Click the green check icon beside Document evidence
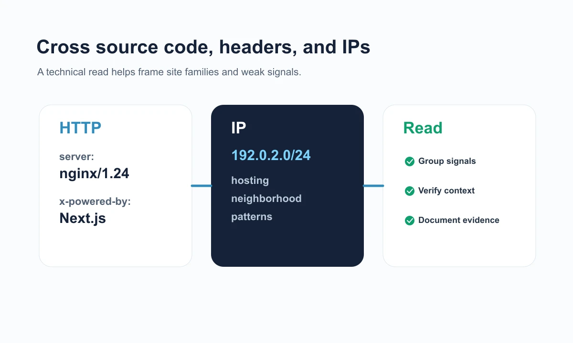The height and width of the screenshot is (343, 573). tap(409, 221)
